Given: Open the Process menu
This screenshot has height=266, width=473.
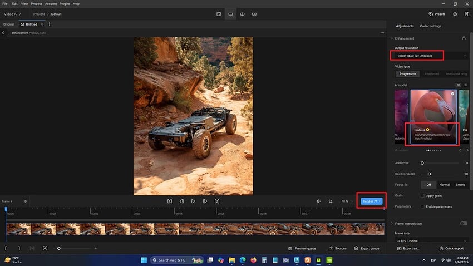Looking at the screenshot, I should (37, 4).
